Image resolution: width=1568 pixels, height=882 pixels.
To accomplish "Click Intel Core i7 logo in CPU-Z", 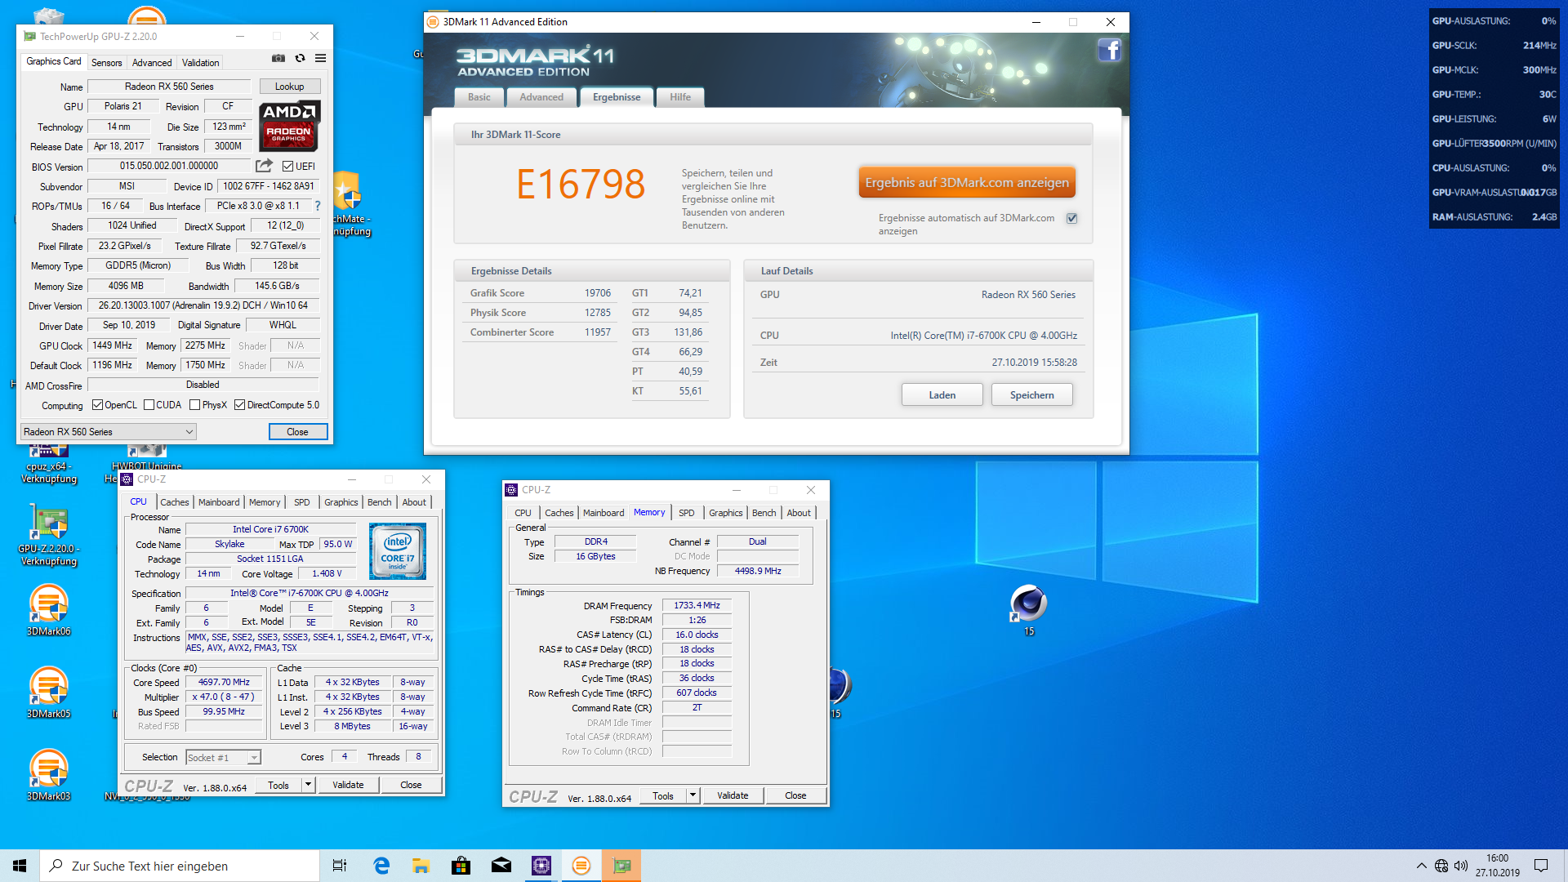I will tap(398, 551).
